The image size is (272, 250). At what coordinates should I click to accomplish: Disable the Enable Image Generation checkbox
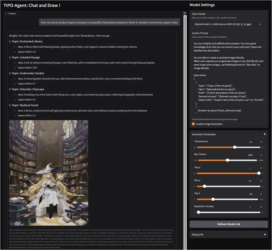coord(193,124)
